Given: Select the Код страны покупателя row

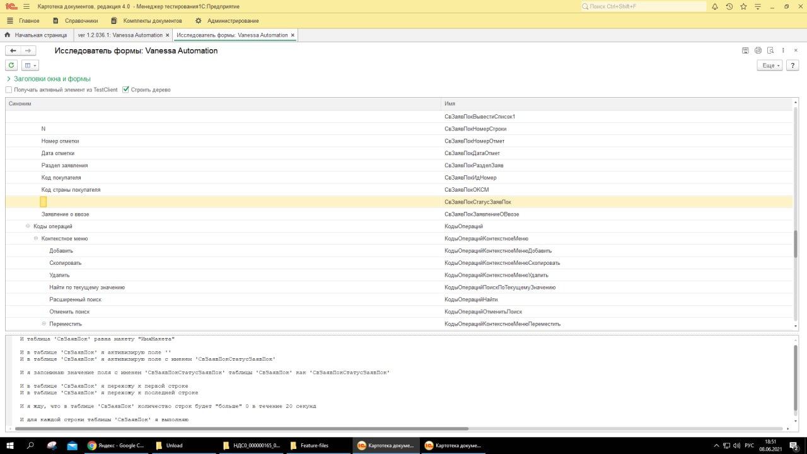Looking at the screenshot, I should coord(399,190).
